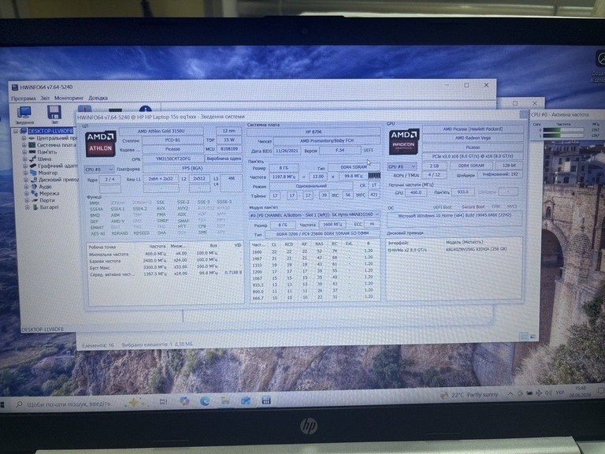The image size is (605, 454).
Task: Click the Network (Мережа) icon in tree
Action: coord(35,193)
